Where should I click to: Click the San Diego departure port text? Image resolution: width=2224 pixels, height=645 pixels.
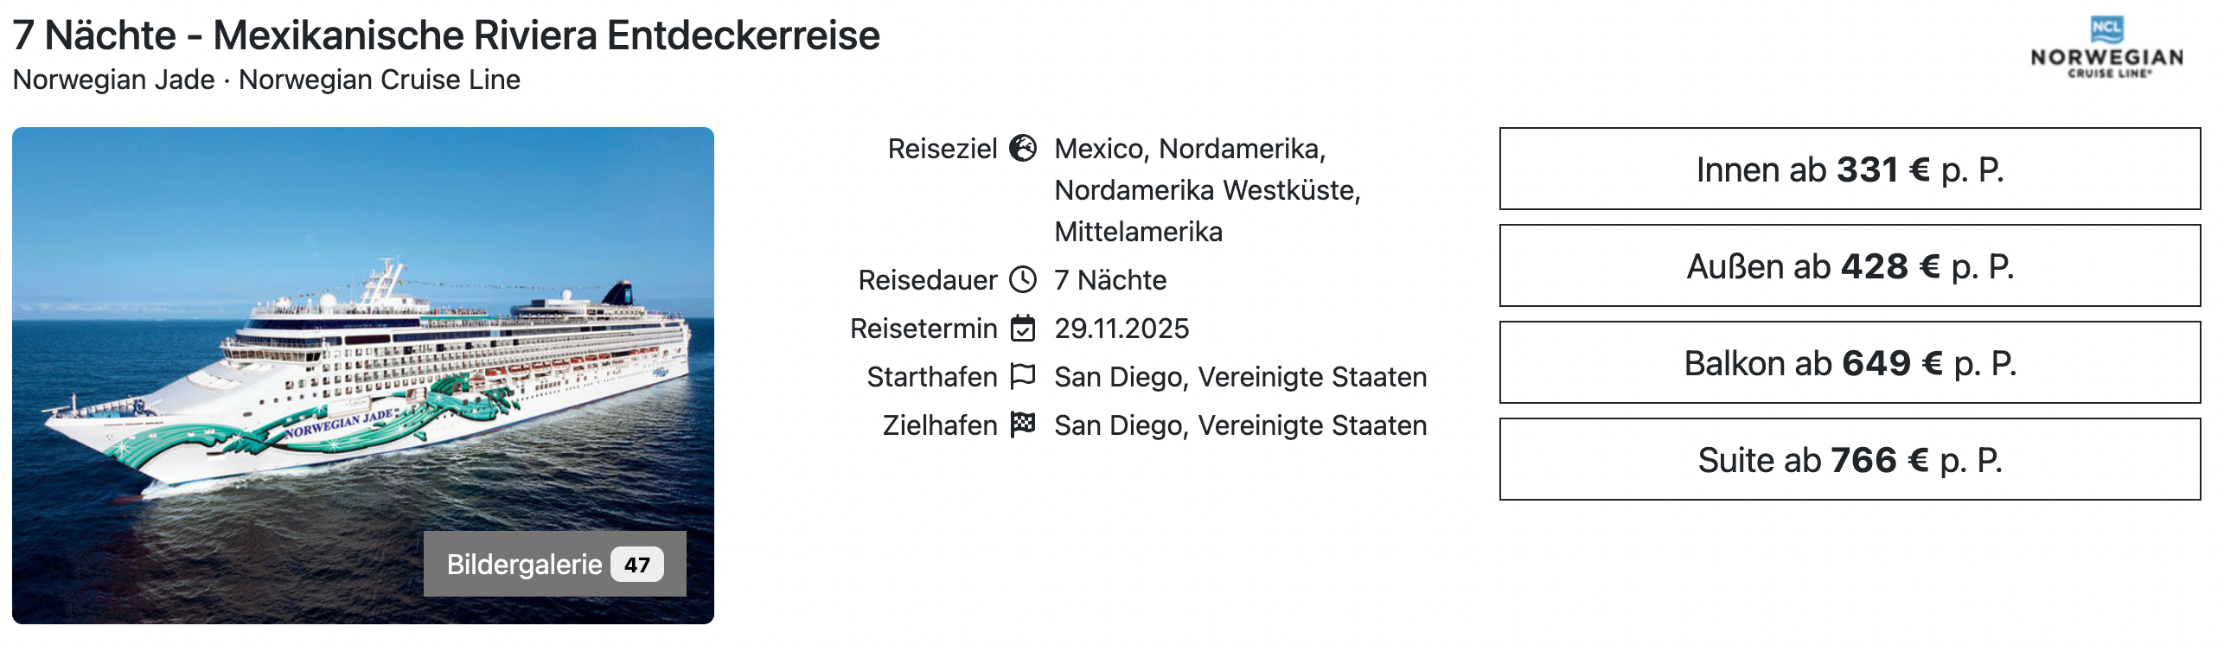[1240, 377]
